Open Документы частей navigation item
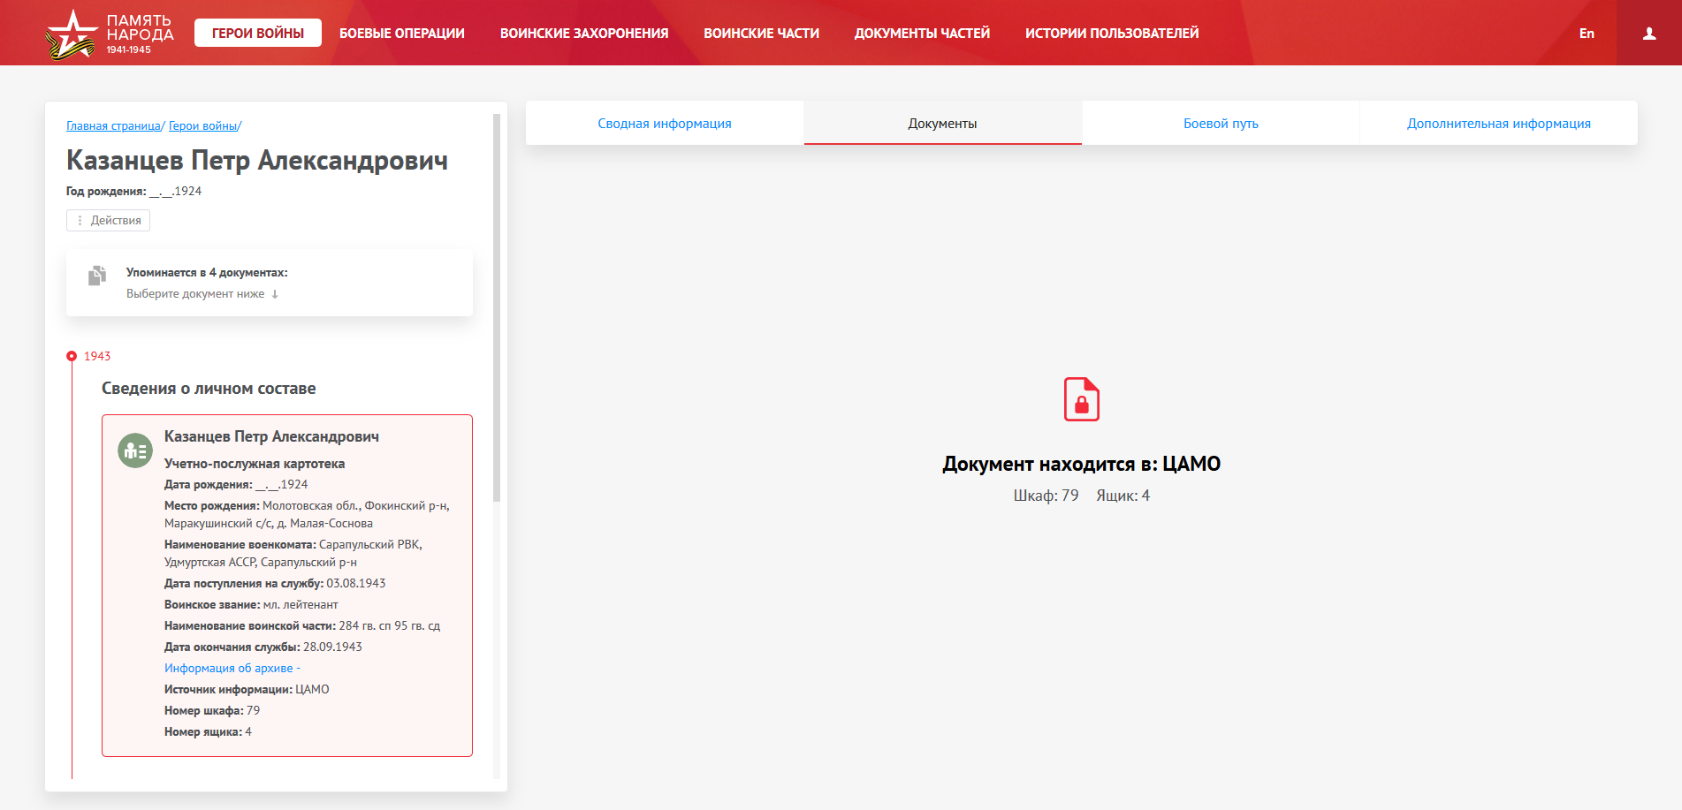 coord(921,34)
